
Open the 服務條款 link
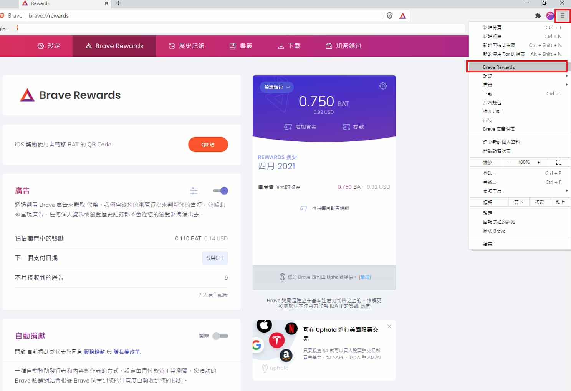(x=94, y=352)
